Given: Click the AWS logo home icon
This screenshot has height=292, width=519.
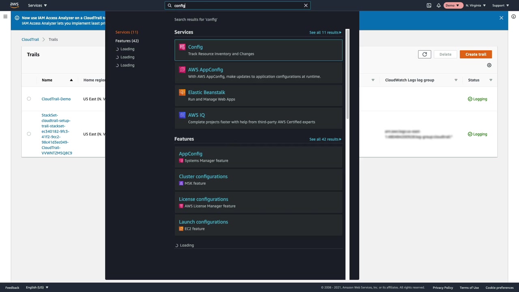Looking at the screenshot, I should pos(14,5).
